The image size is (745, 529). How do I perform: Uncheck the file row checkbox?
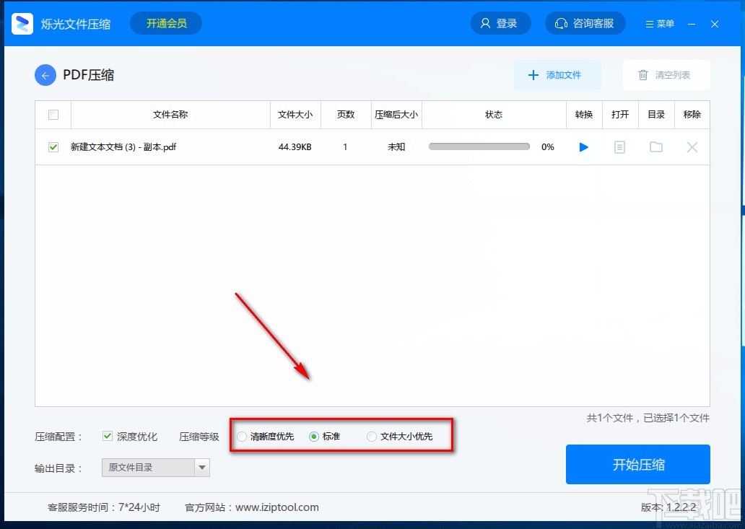(x=53, y=147)
